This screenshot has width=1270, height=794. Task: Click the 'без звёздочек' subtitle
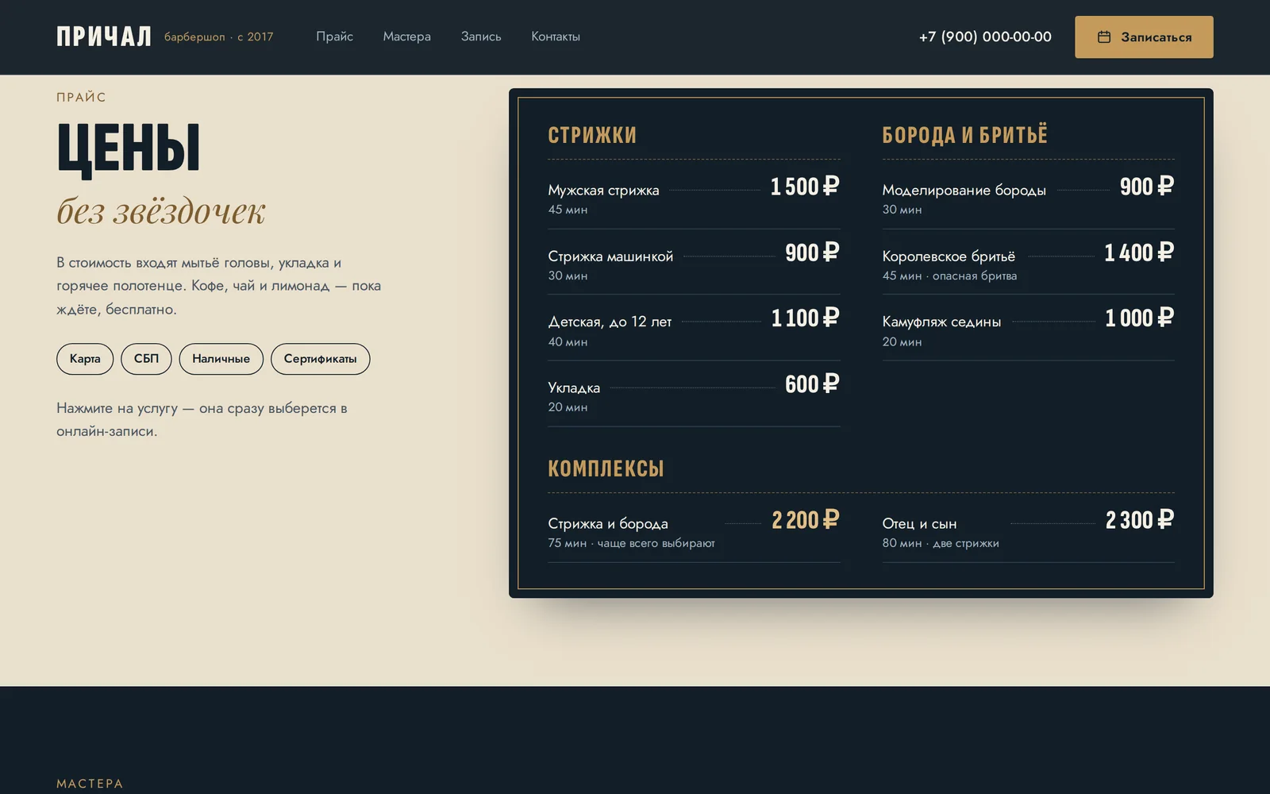(x=161, y=211)
